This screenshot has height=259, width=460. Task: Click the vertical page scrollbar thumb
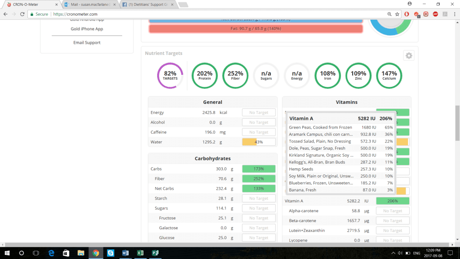tap(457, 123)
